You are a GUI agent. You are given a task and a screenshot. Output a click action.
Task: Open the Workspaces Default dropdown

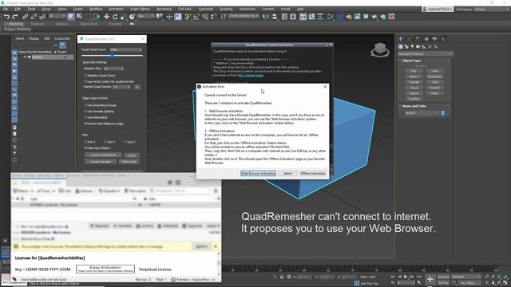492,9
